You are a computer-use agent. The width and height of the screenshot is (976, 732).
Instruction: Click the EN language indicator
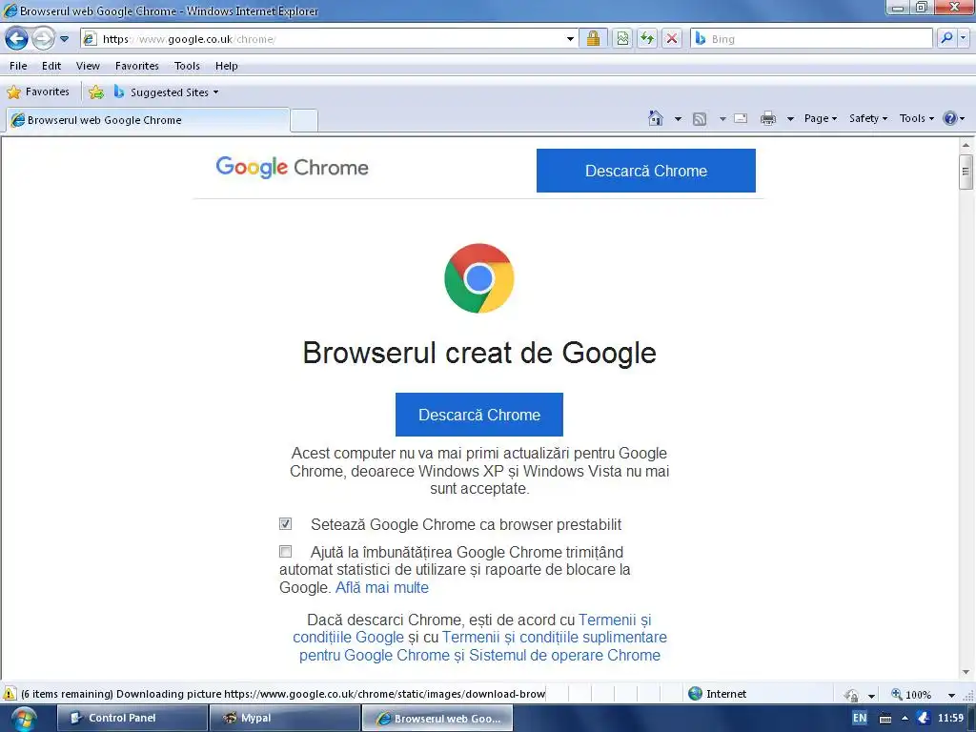[860, 718]
